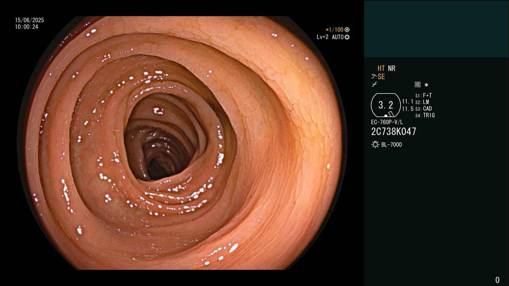Screen dimensions: 509x286
Task: Click the serial number 2C738K047
Action: [394, 131]
